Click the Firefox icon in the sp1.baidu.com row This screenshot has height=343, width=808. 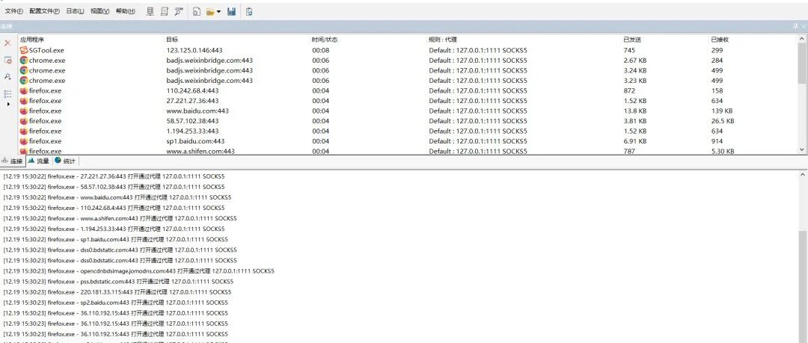[x=24, y=141]
